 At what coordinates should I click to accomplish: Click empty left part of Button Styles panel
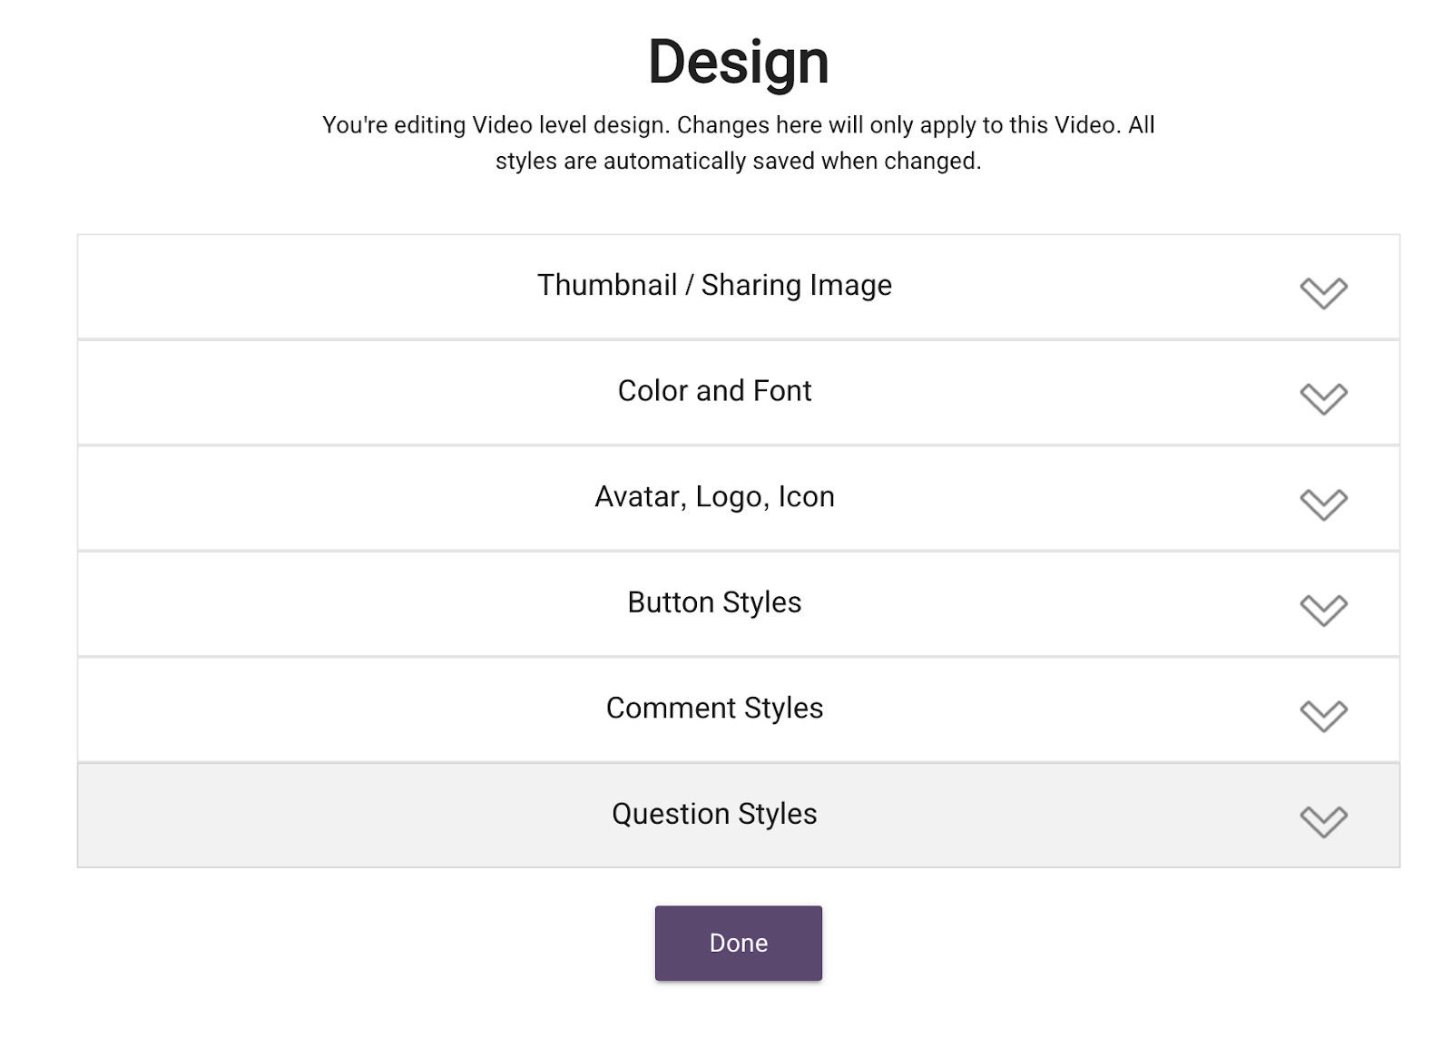[272, 604]
